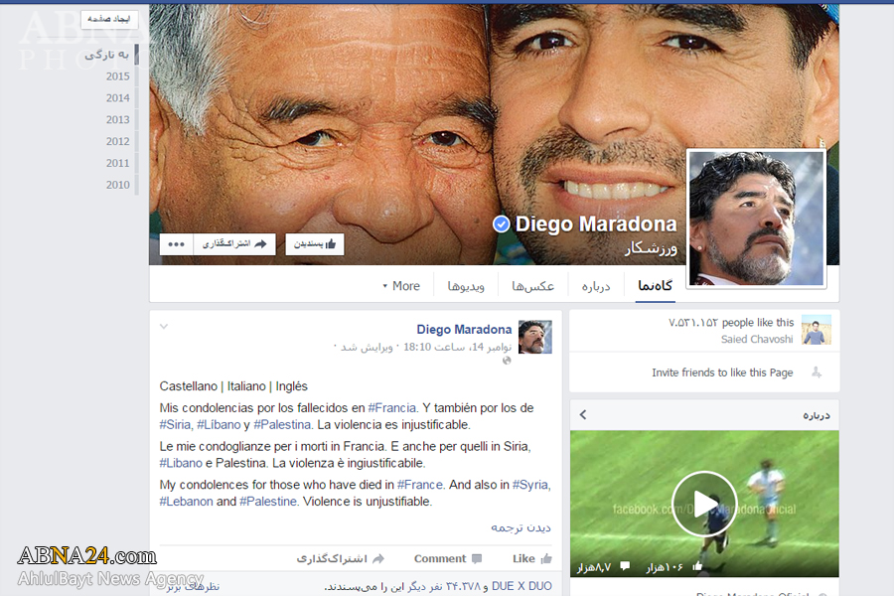Open Saied Chavoshi profile link

[757, 339]
